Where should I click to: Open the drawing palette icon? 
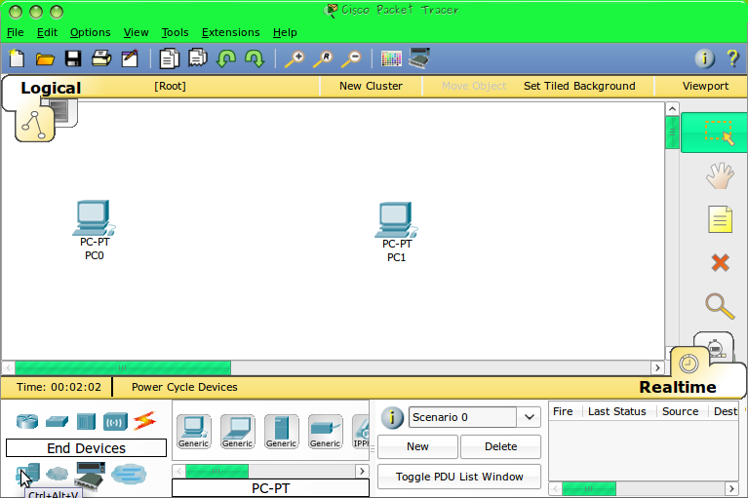[391, 58]
